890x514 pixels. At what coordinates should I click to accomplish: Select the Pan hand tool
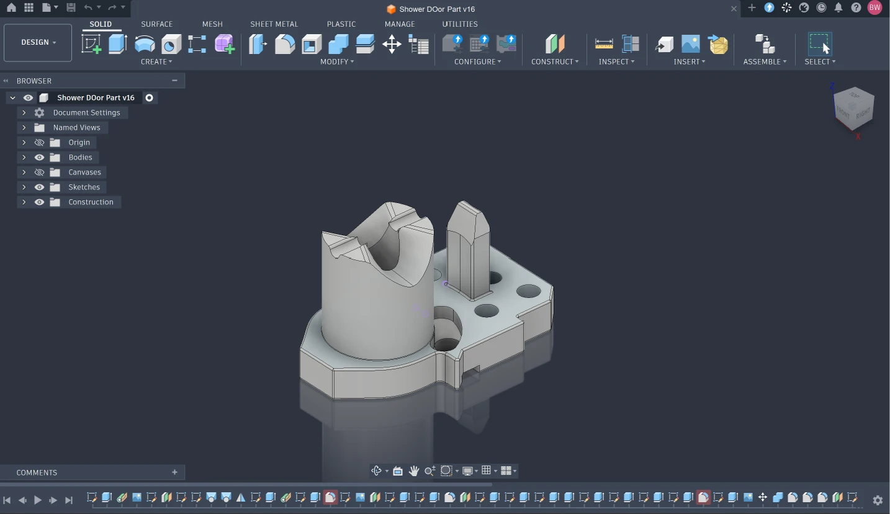[x=414, y=471]
